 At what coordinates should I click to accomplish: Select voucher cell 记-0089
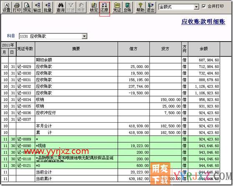[x=25, y=139]
